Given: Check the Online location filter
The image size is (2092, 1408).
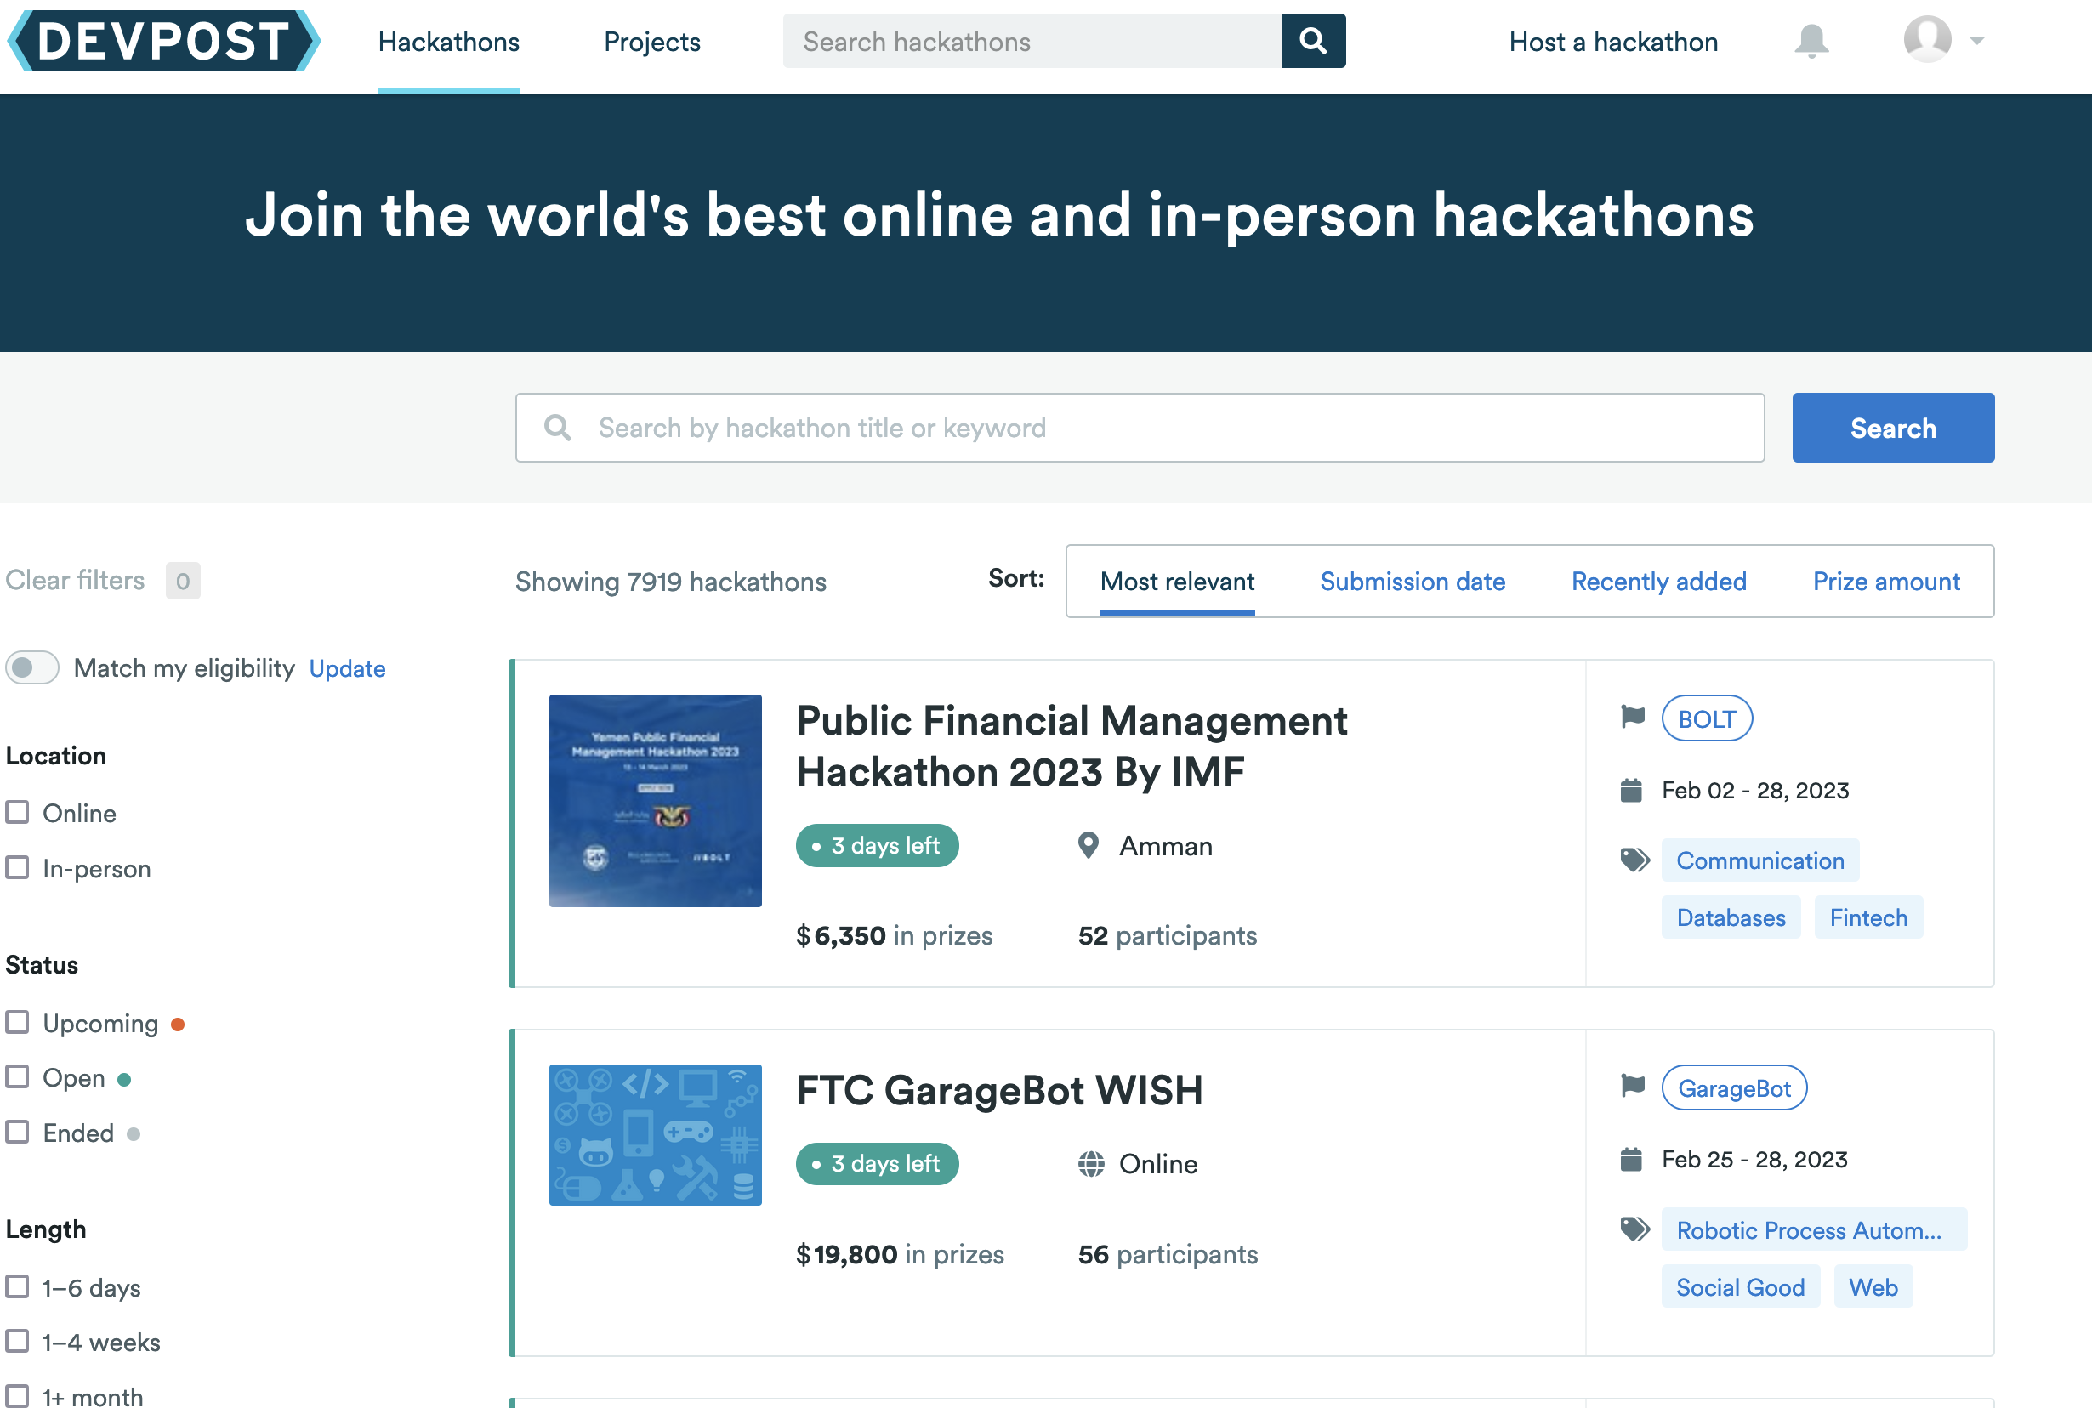Looking at the screenshot, I should pyautogui.click(x=18, y=813).
